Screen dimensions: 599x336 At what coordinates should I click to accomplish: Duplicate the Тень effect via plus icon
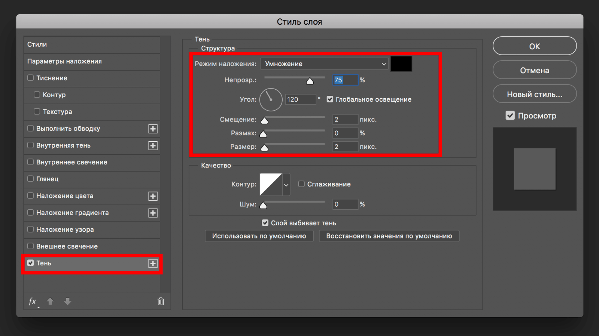point(153,263)
